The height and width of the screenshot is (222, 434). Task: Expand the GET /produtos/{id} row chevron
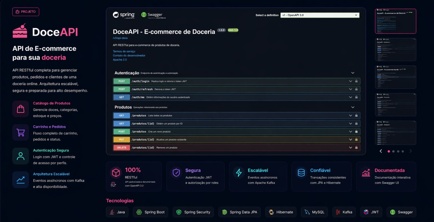(350, 124)
